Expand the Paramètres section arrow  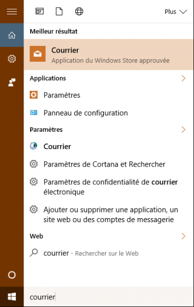183,130
